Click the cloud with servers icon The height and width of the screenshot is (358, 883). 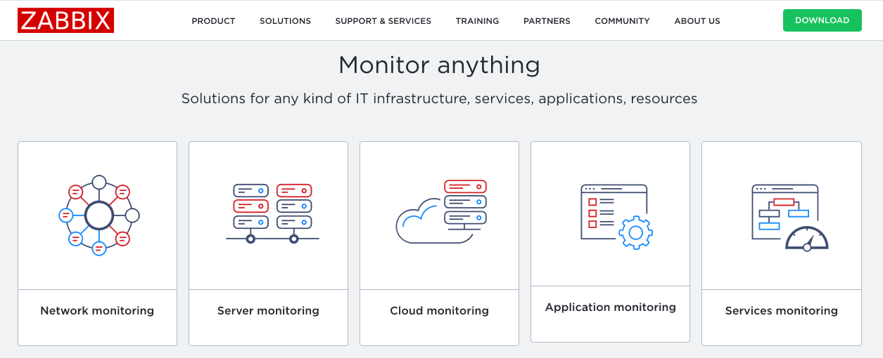441,211
